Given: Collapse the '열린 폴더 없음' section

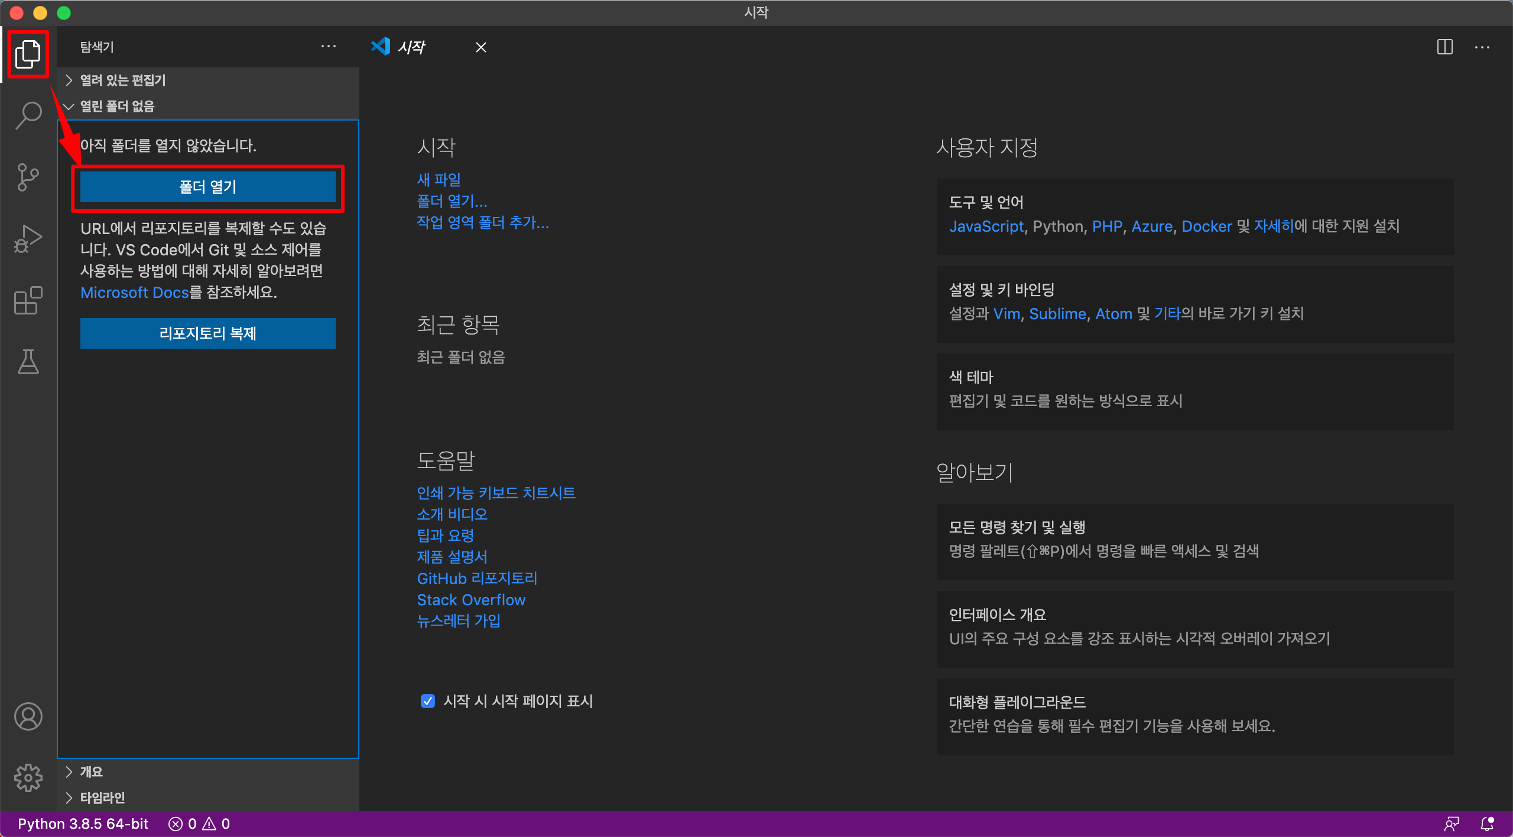Looking at the screenshot, I should coord(116,106).
